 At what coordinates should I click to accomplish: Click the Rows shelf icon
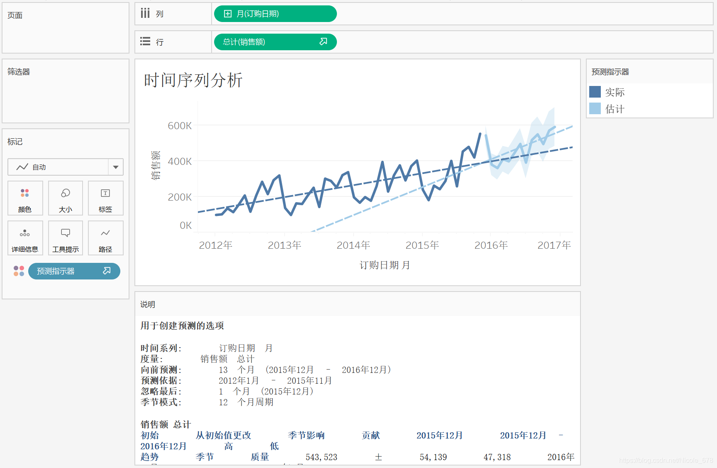point(145,41)
